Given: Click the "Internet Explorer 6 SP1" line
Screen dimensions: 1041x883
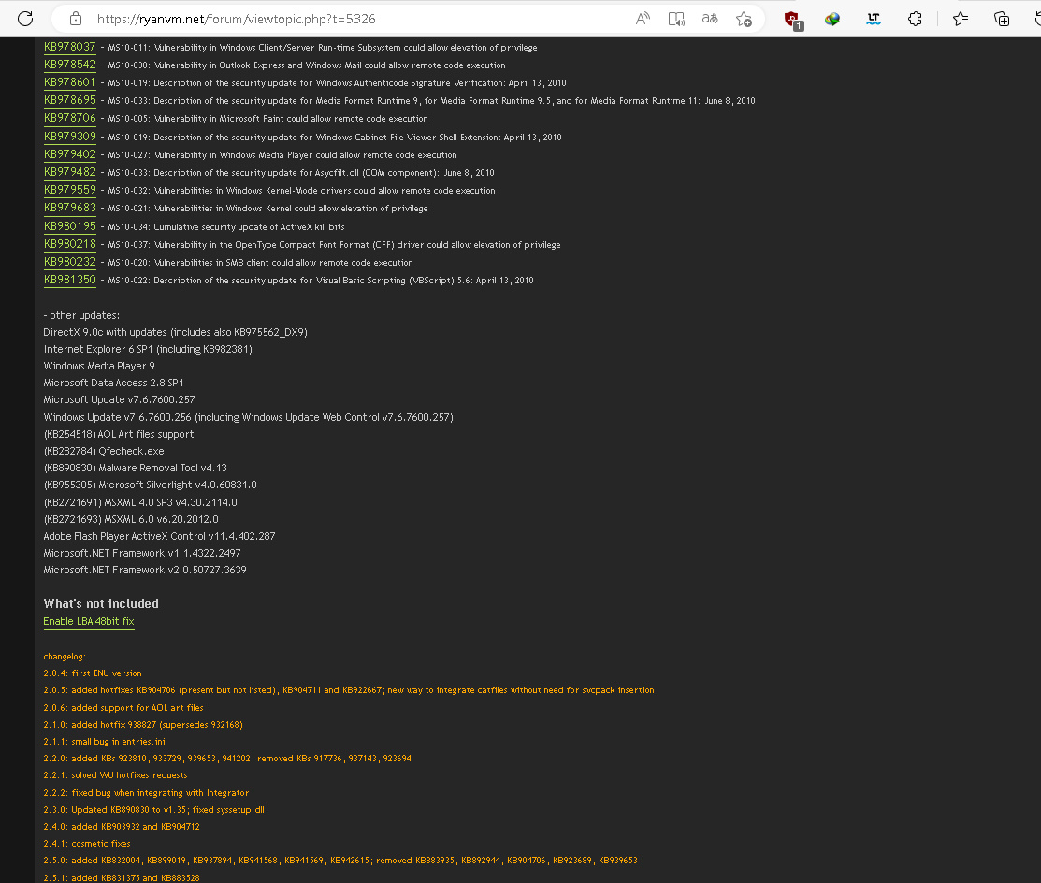Looking at the screenshot, I should tap(148, 349).
